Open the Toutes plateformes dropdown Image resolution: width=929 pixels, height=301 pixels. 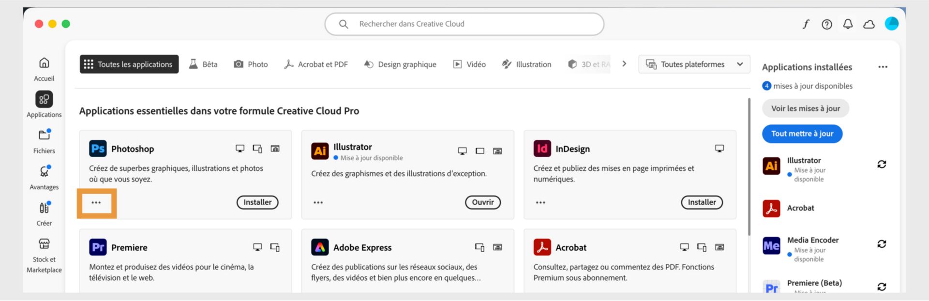coord(694,64)
